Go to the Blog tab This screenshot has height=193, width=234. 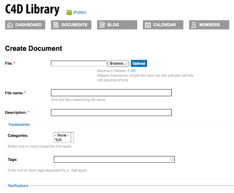coord(113,25)
